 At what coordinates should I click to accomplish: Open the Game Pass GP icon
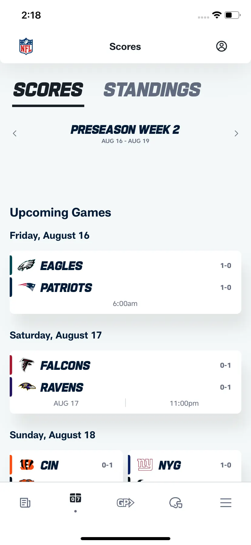[125, 503]
